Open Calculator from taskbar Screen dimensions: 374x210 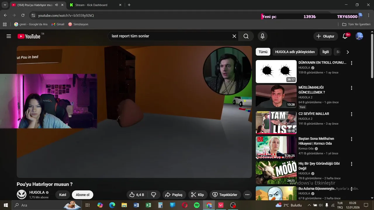click(160, 205)
